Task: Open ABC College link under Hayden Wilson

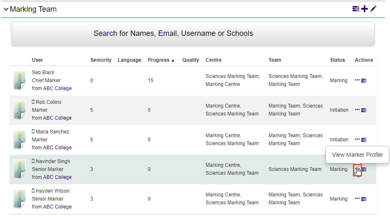Action: pos(57,207)
